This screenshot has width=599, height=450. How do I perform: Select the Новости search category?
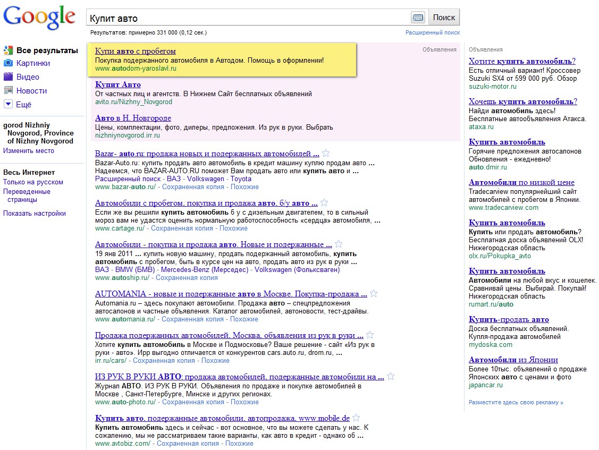[x=31, y=90]
